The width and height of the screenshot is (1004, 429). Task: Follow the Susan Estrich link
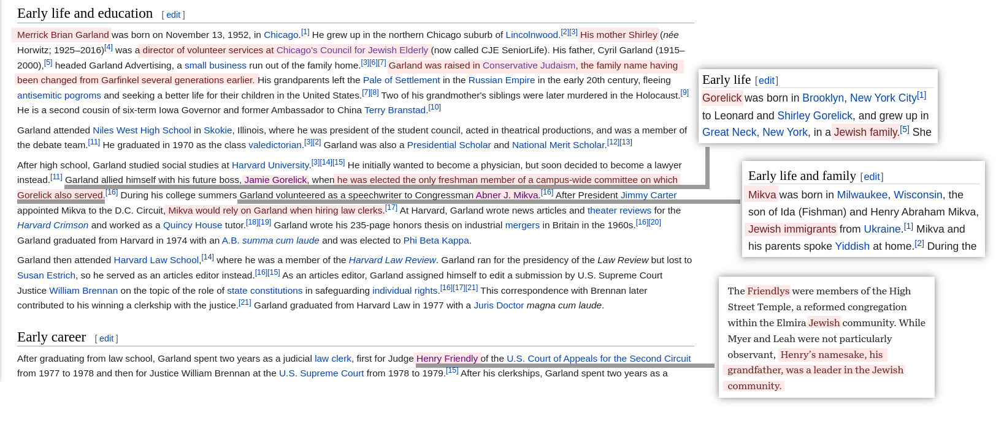click(46, 275)
